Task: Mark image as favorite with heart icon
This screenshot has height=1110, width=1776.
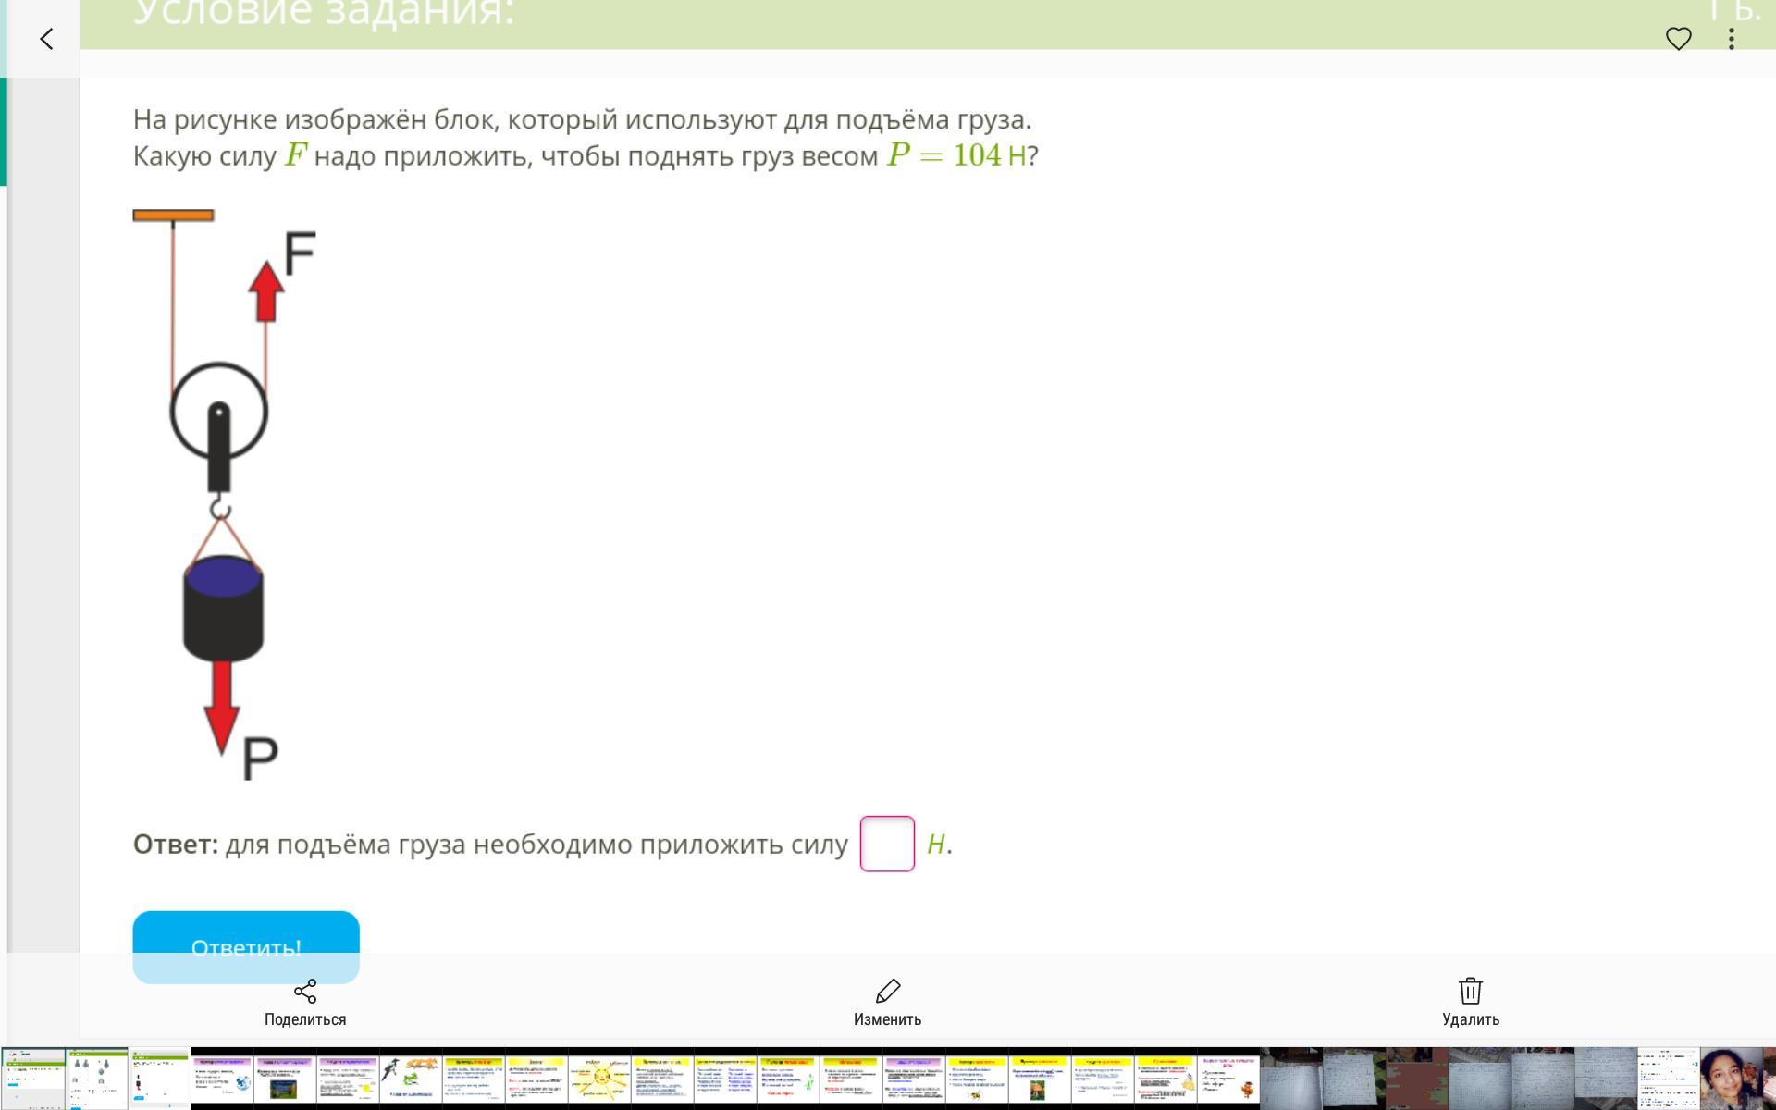Action: coord(1678,39)
